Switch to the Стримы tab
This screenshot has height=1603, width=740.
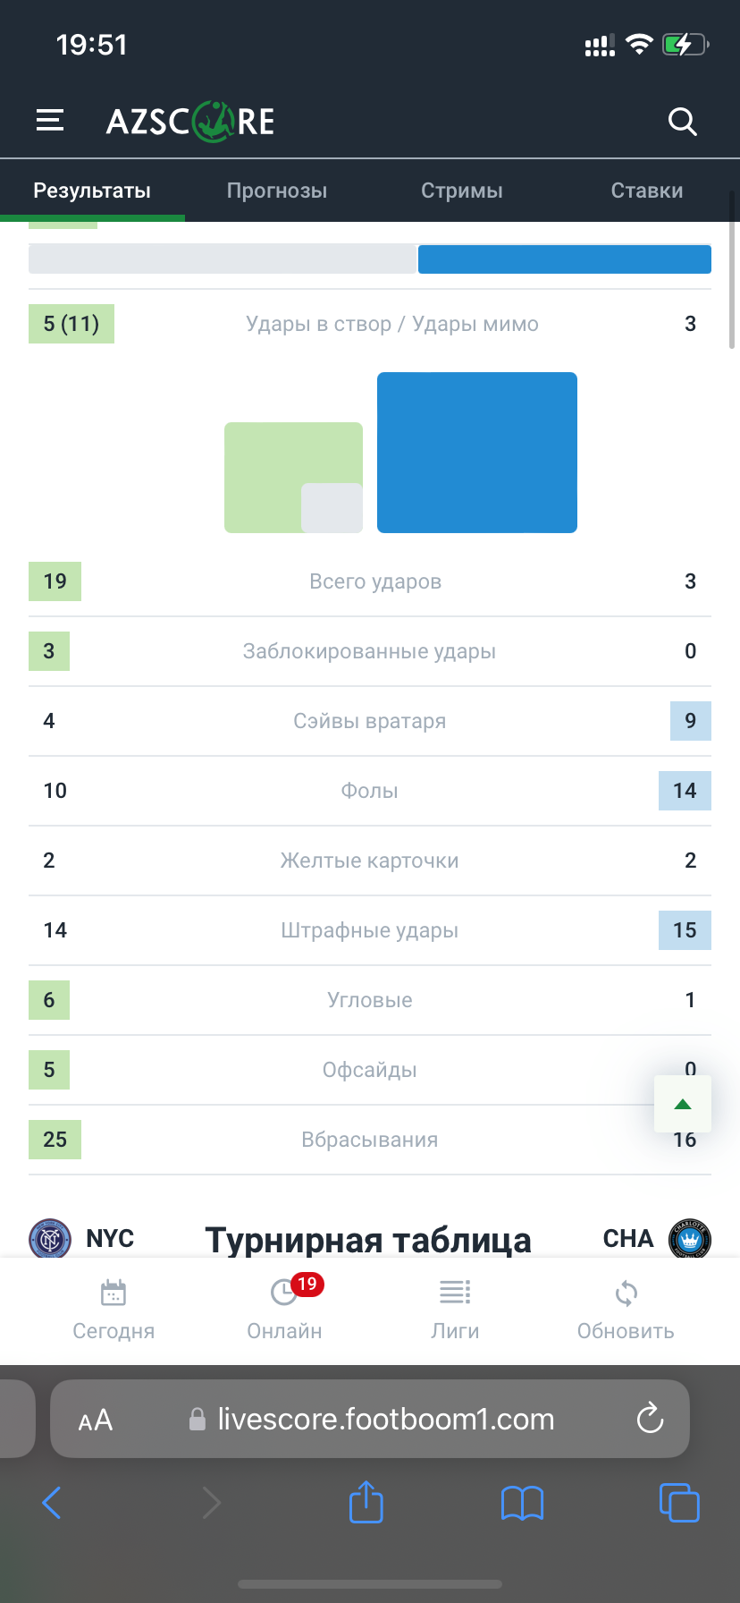(462, 191)
